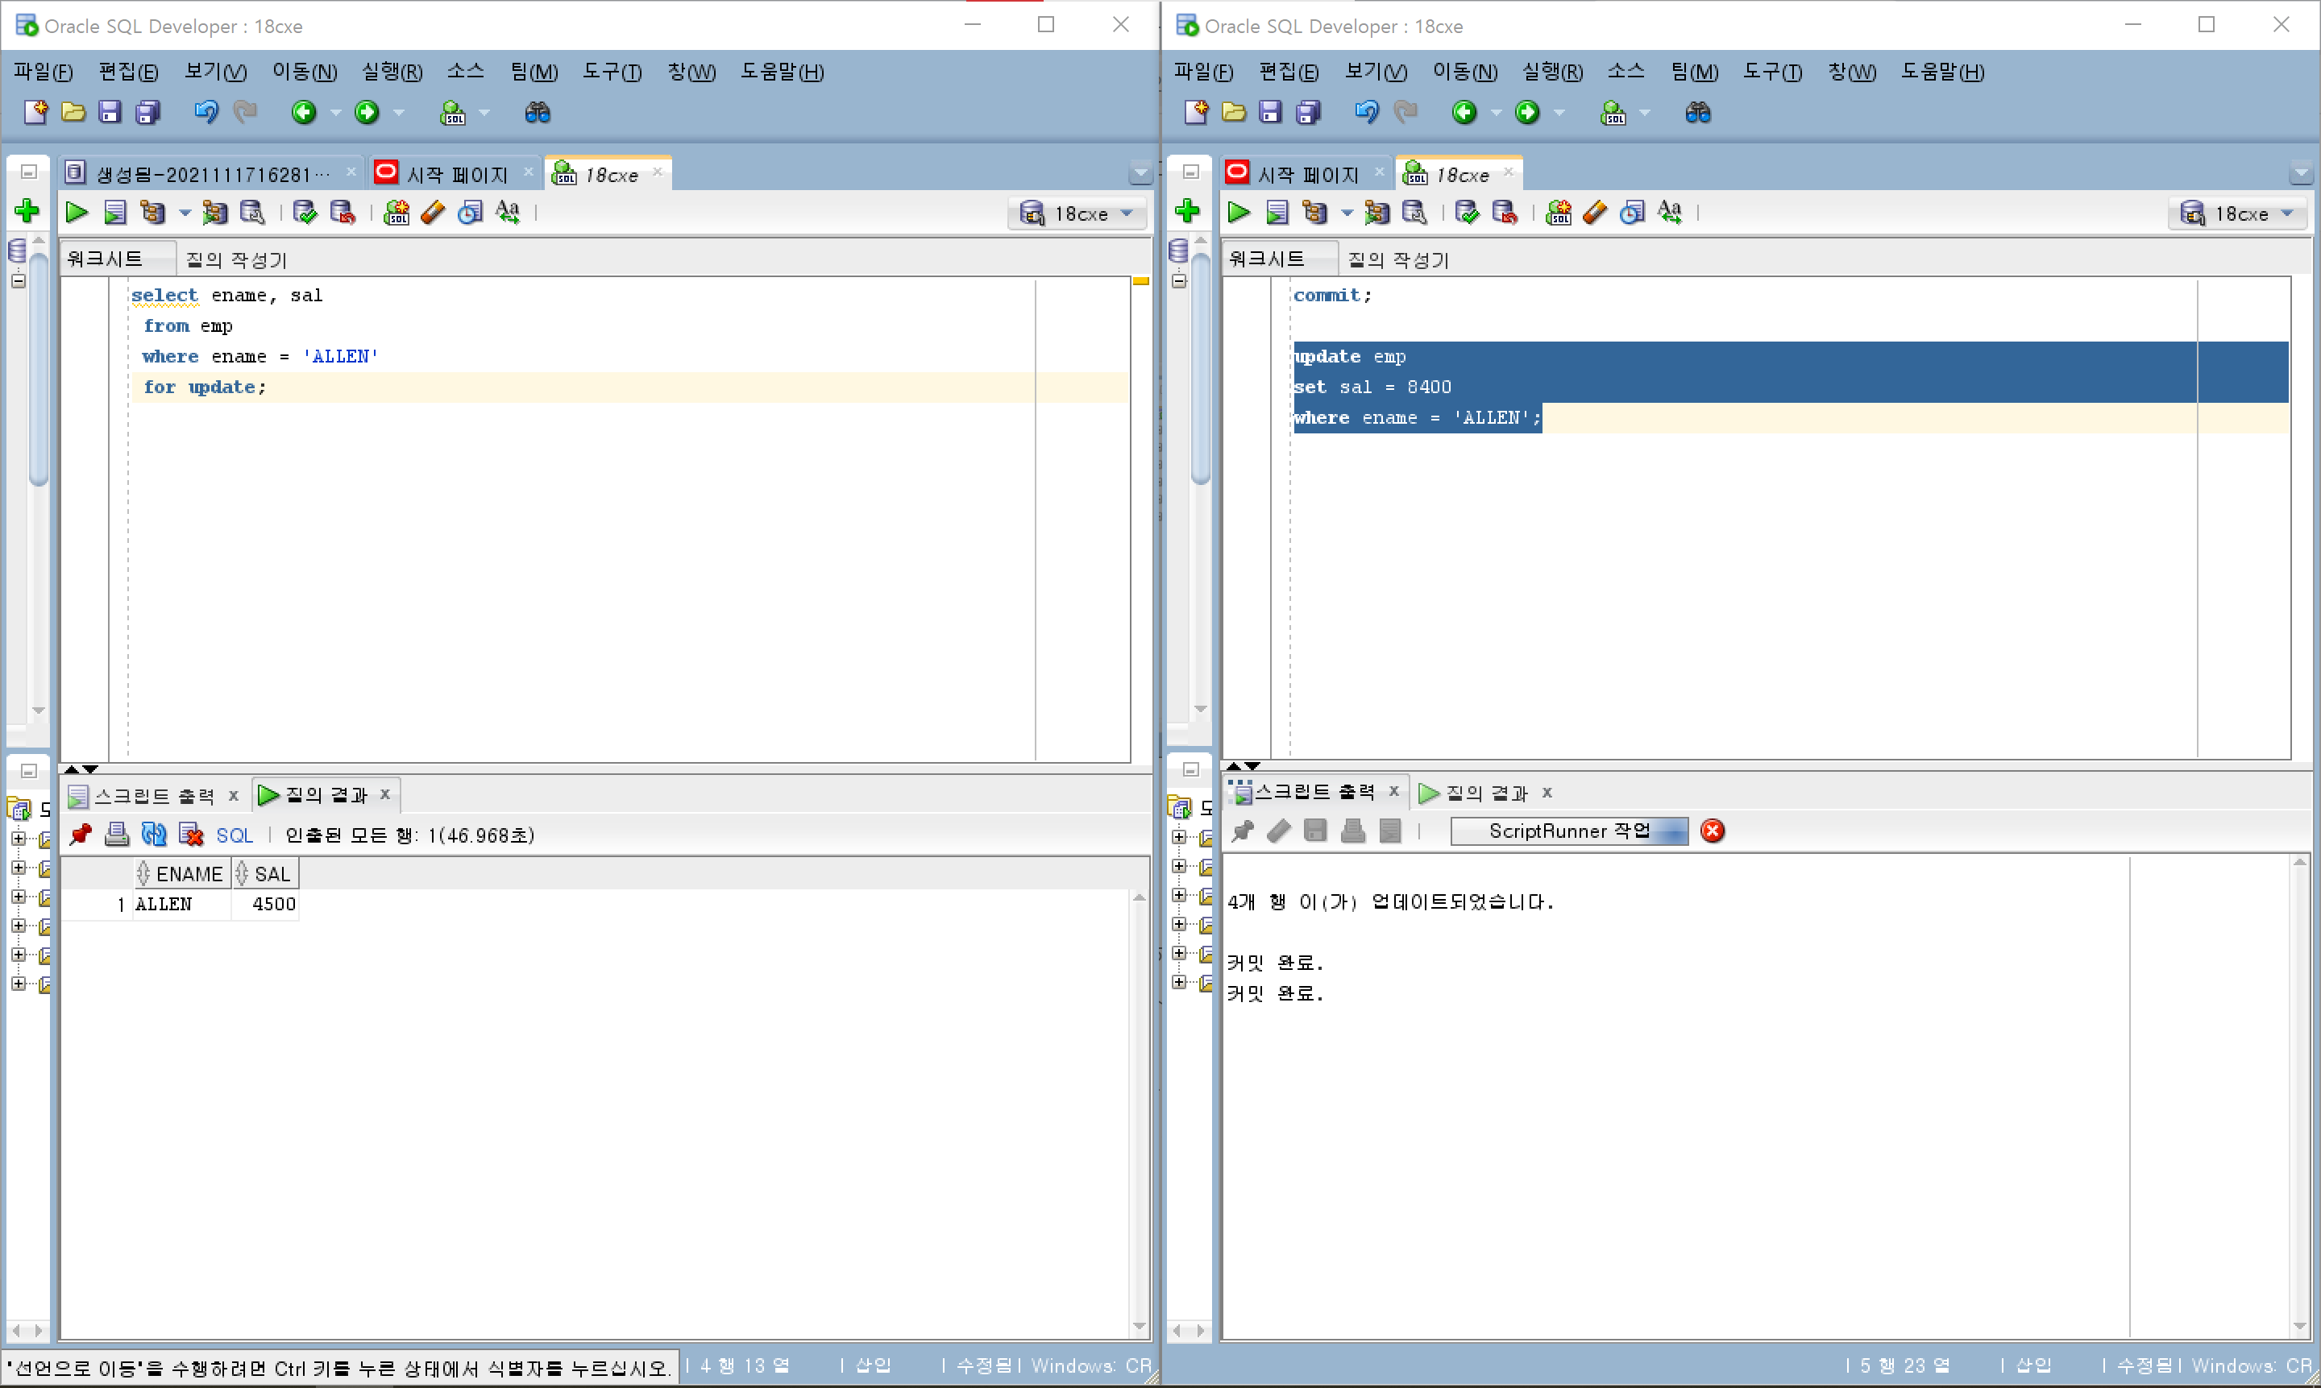The width and height of the screenshot is (2321, 1388).
Task: Cancel the ScriptRunner task with red X
Action: [1712, 831]
